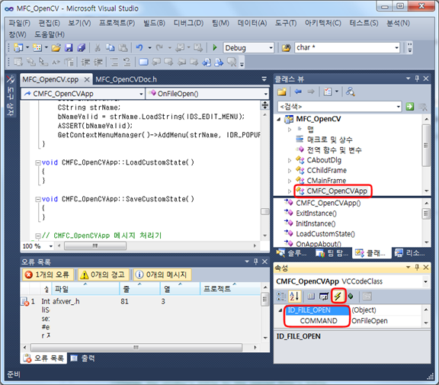Close the Error List panel
Screen dimensions: 439x385
coord(265,261)
